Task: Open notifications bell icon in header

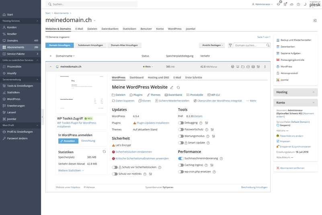Action: point(279,4)
